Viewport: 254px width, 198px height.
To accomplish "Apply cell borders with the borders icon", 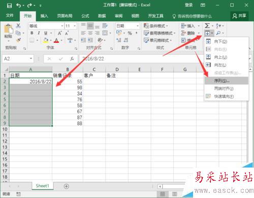I will (x=32, y=40).
